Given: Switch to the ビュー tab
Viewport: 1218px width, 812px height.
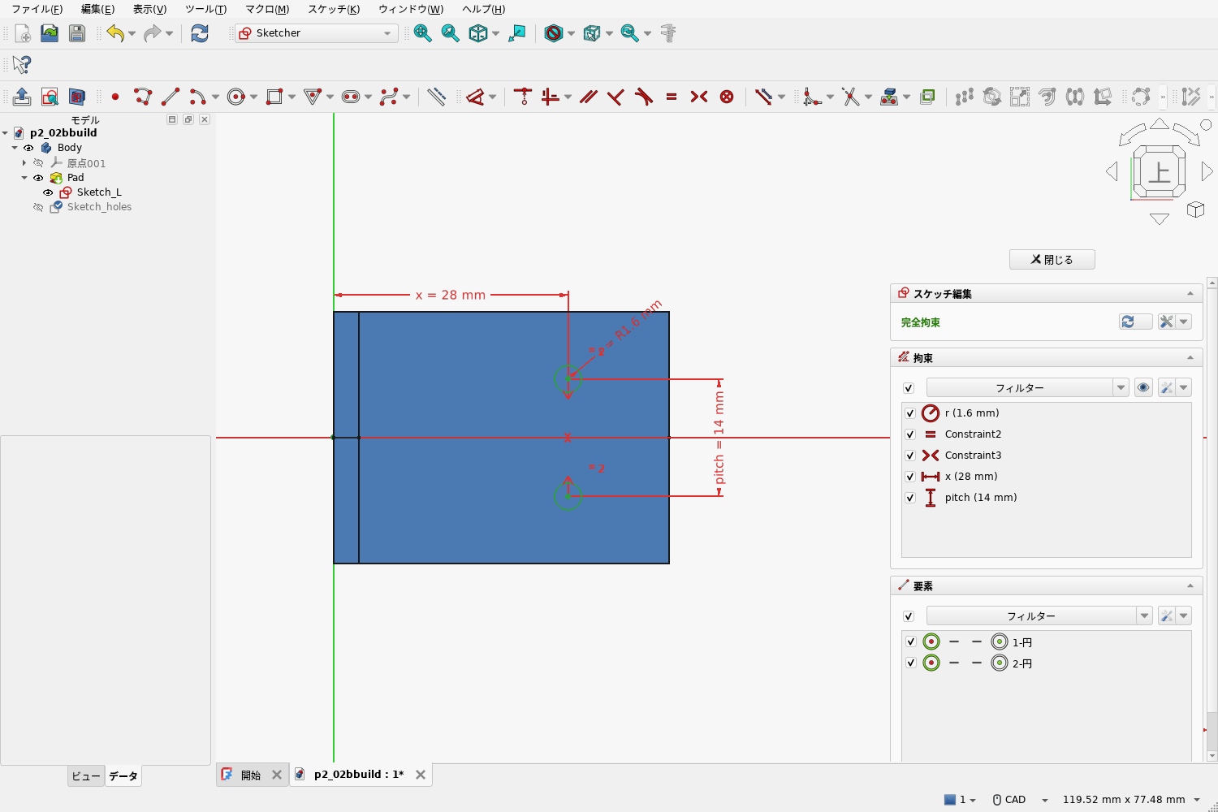Looking at the screenshot, I should pyautogui.click(x=86, y=776).
